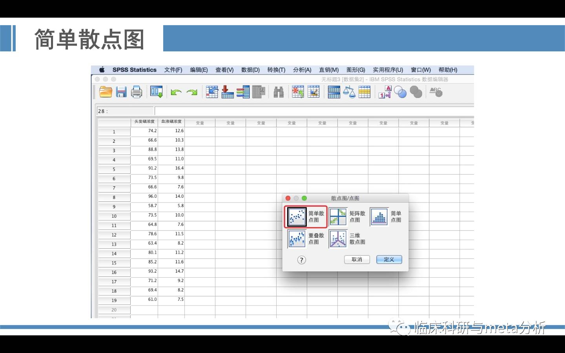Open the 转换(T) menu
565x353 pixels.
pos(276,70)
